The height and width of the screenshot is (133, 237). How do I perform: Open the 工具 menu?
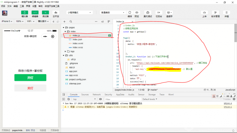(x=22, y=6)
